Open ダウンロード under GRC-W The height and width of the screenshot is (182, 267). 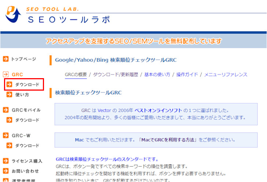27,146
